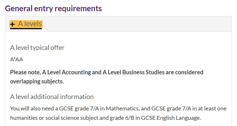Click the grey A levels header bar
The height and width of the screenshot is (126, 237).
pyautogui.click(x=118, y=24)
